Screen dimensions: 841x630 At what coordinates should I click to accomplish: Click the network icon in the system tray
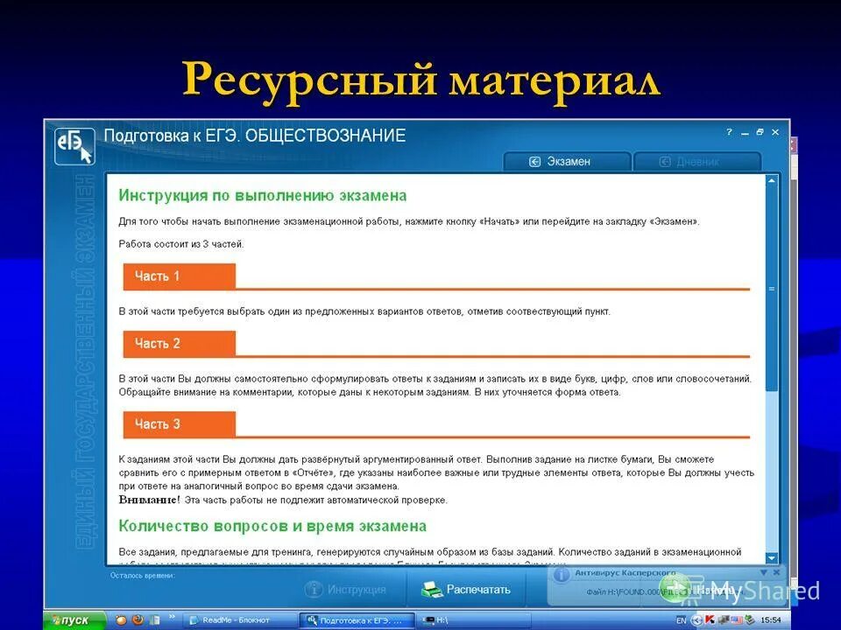pyautogui.click(x=696, y=619)
